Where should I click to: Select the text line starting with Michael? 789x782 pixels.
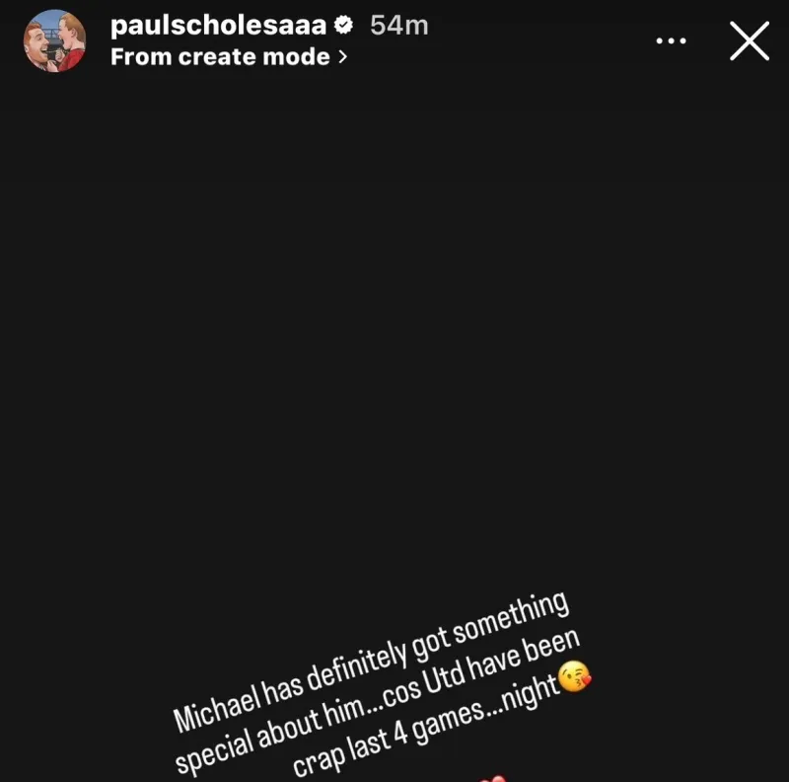[x=372, y=662]
